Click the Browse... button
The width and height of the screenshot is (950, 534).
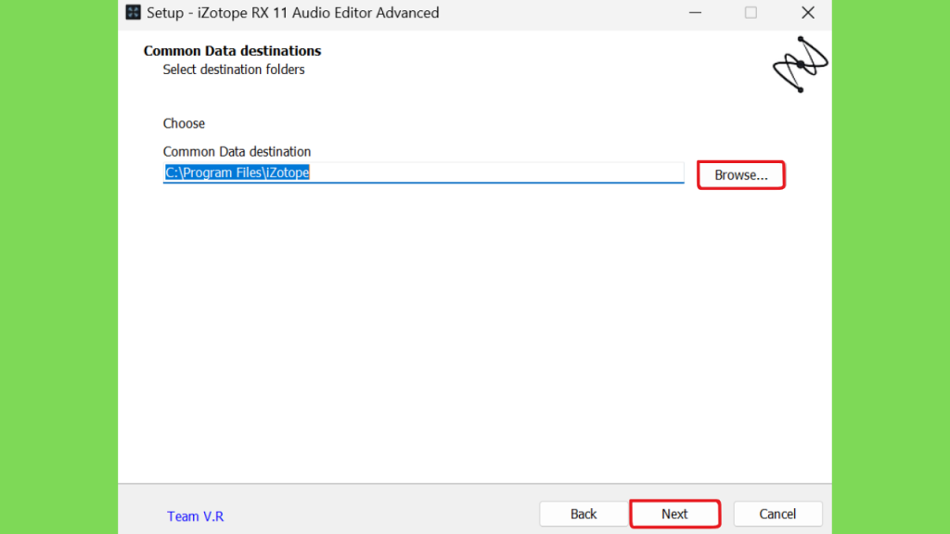[740, 175]
